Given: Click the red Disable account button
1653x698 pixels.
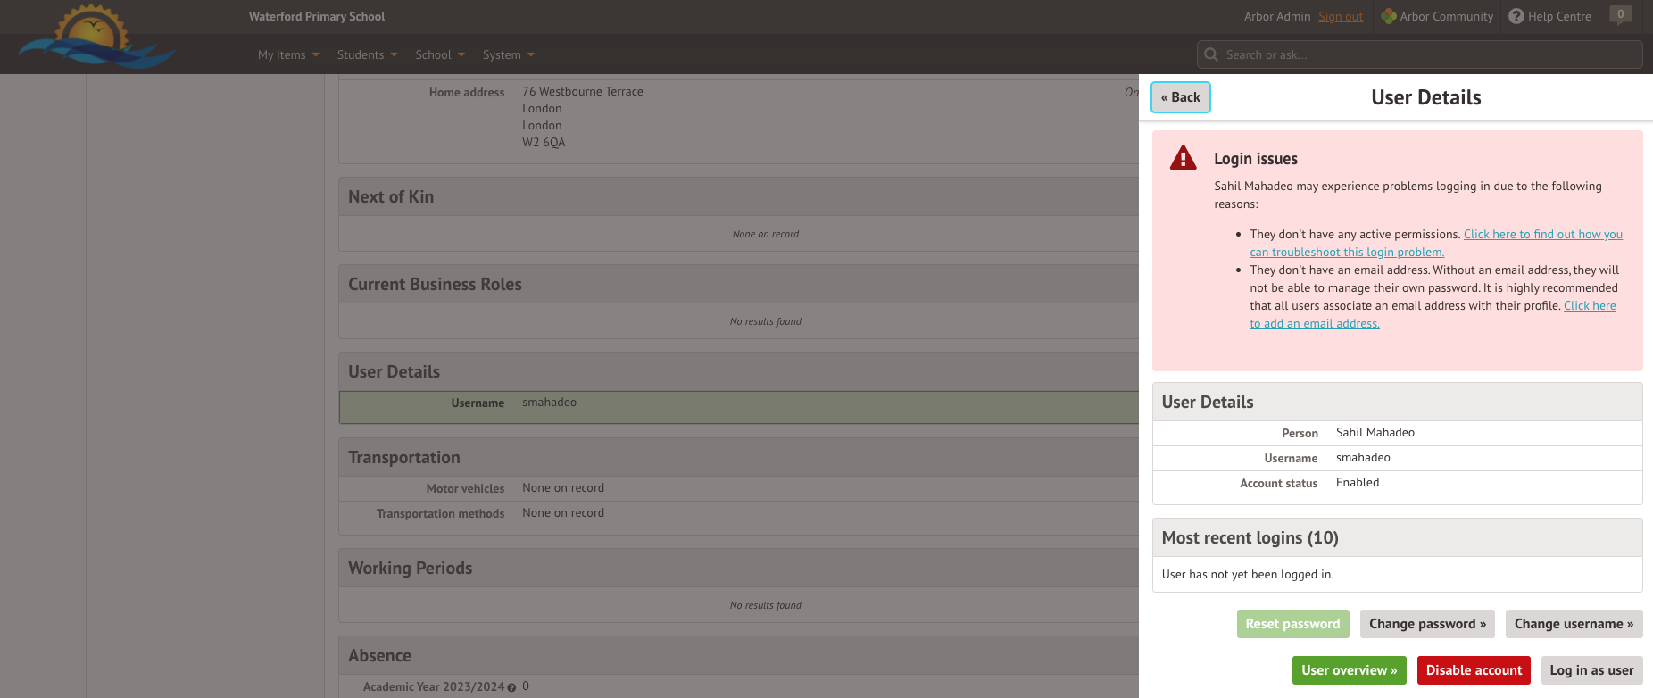Looking at the screenshot, I should click(x=1473, y=670).
